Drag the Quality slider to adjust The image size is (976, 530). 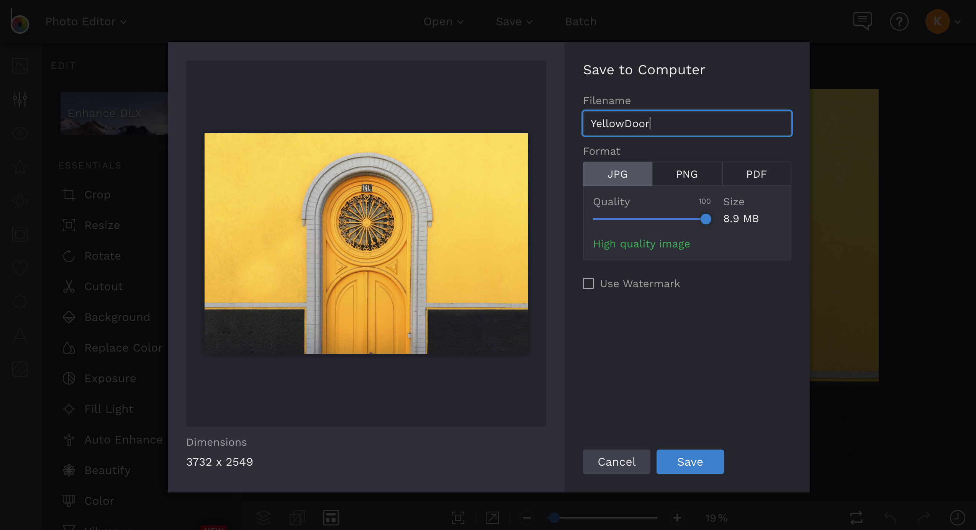click(705, 218)
